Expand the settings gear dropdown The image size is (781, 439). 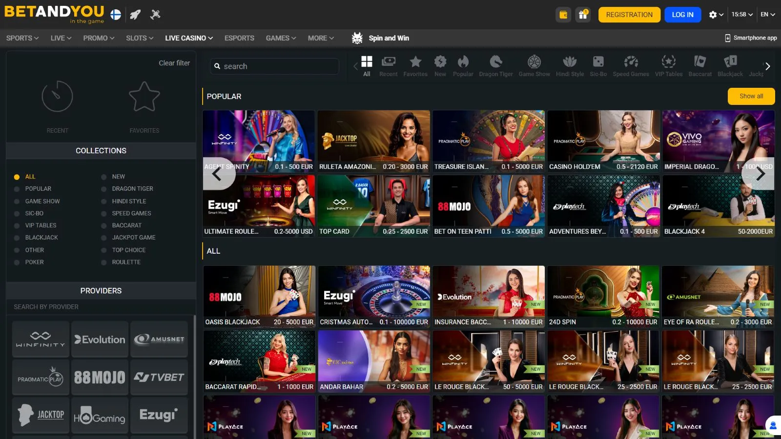(716, 15)
